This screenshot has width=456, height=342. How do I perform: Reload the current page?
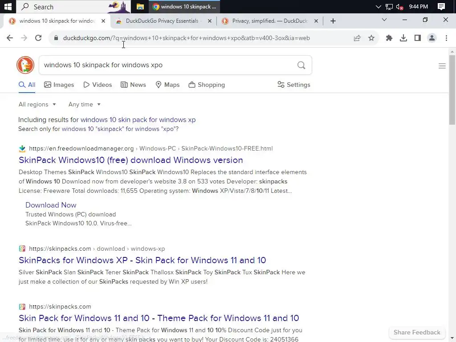pos(38,38)
